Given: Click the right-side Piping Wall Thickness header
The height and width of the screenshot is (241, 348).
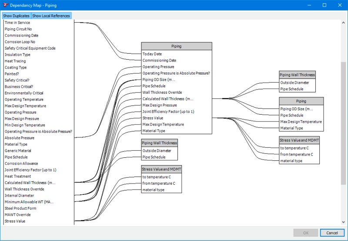Looking at the screenshot, I should pyautogui.click(x=297, y=75).
